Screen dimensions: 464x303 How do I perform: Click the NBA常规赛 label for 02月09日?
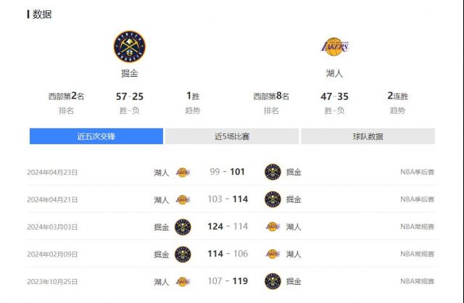[418, 254]
